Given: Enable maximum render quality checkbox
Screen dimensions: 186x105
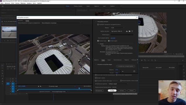Looking at the screenshot, I should 96,75.
